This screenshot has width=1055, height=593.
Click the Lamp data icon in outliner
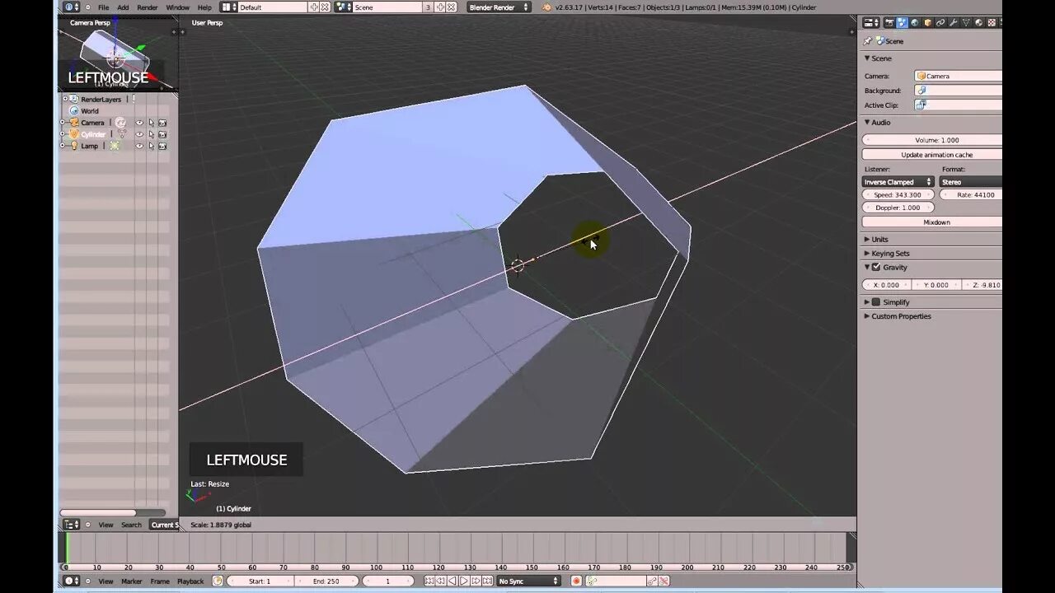(115, 146)
